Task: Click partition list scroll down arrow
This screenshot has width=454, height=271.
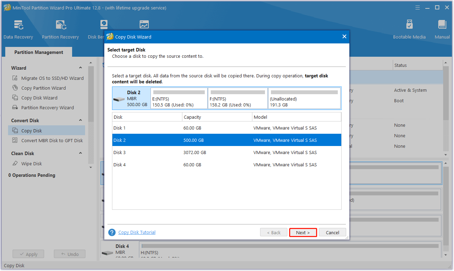Action: click(446, 154)
